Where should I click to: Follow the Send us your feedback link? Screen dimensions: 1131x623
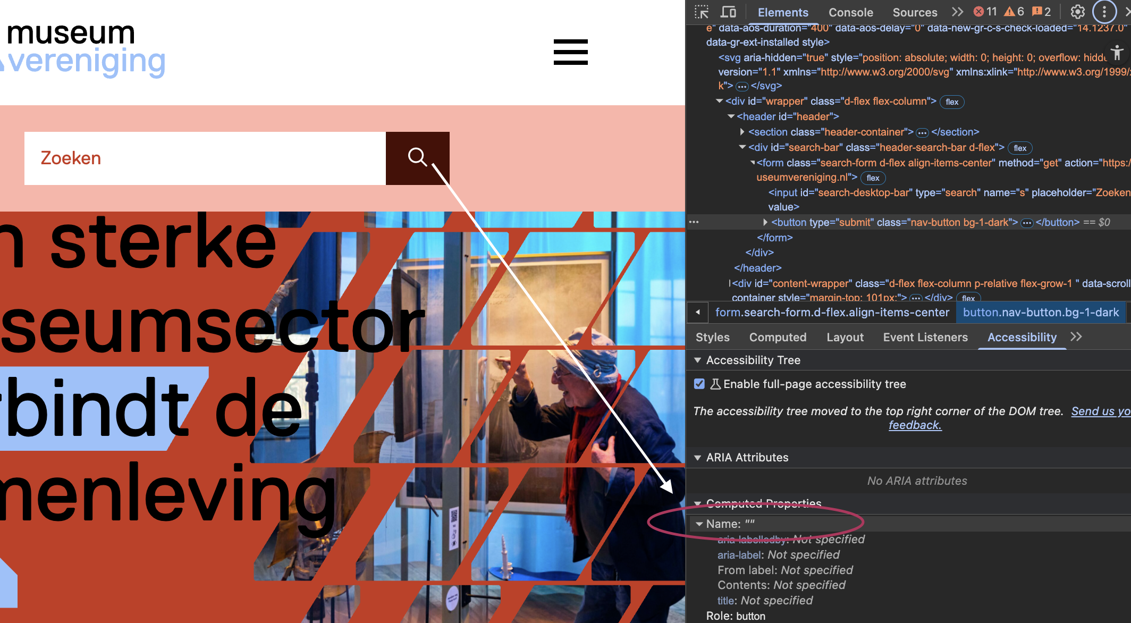tap(915, 425)
